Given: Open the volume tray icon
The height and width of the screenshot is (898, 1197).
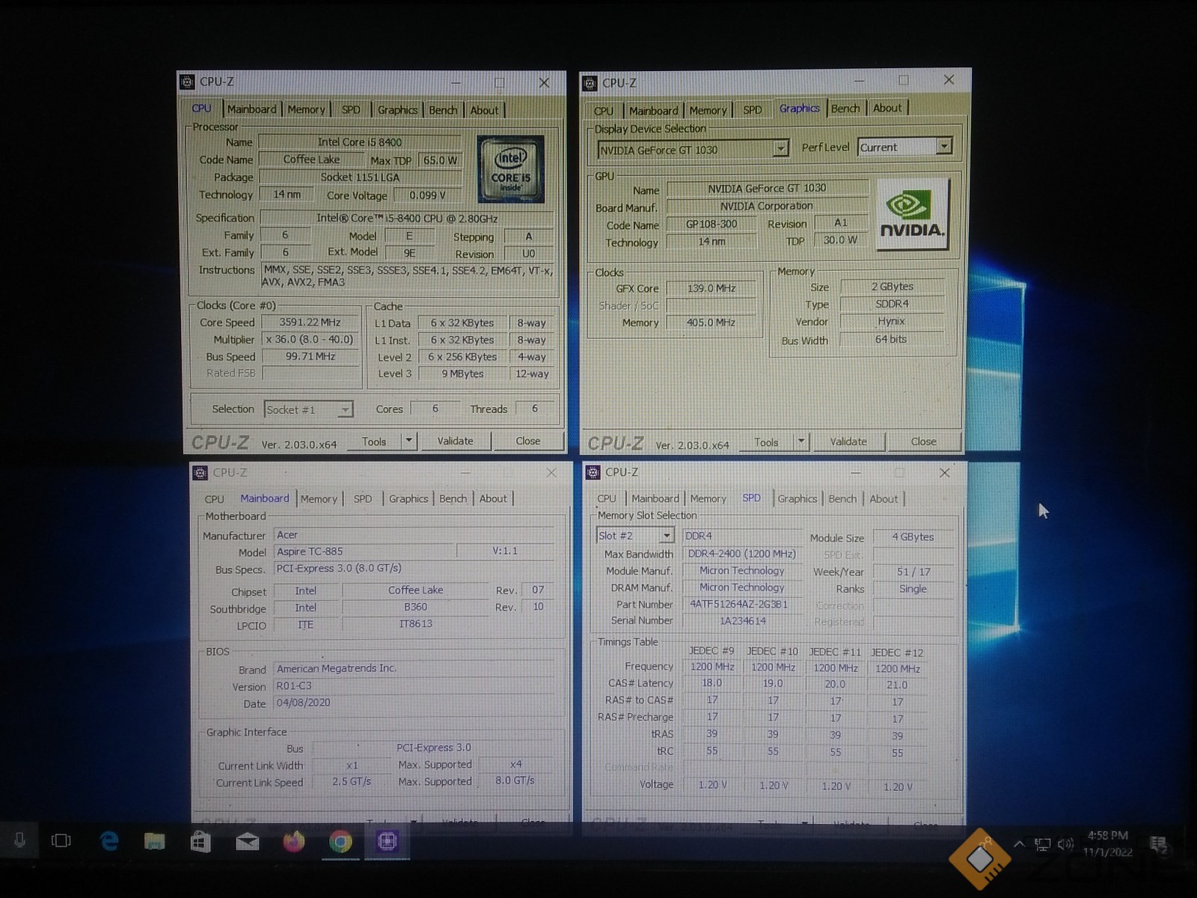Looking at the screenshot, I should [1065, 845].
